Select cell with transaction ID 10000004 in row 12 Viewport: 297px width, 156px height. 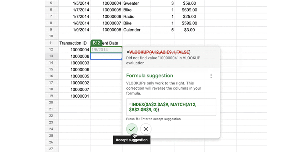[74, 50]
